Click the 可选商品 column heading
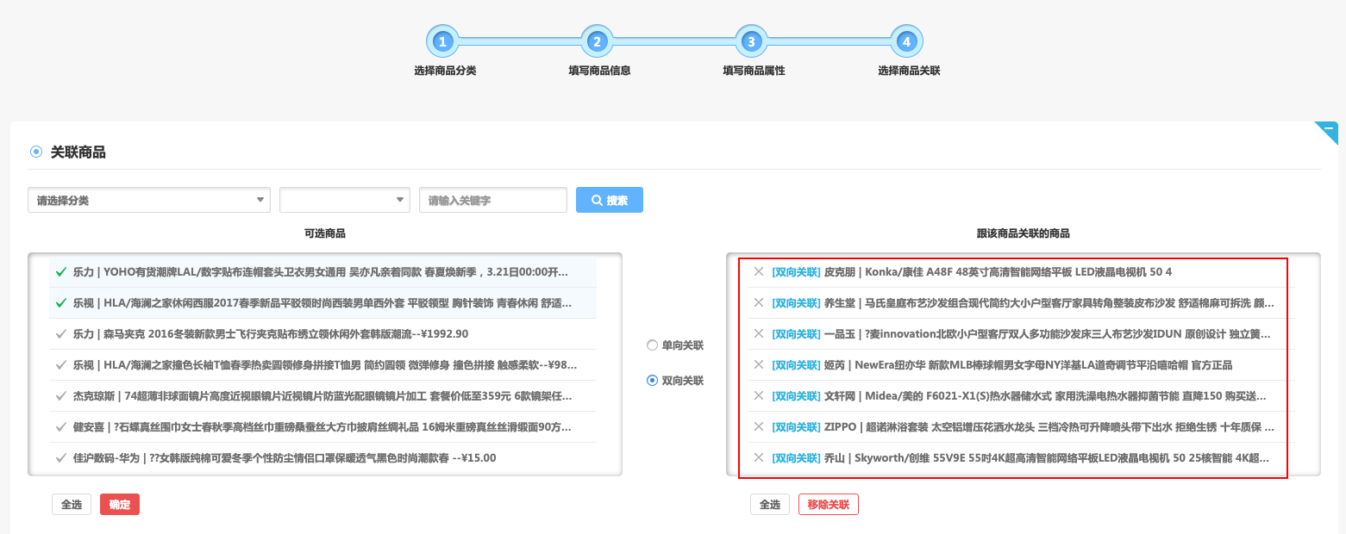This screenshot has height=534, width=1346. pos(325,233)
